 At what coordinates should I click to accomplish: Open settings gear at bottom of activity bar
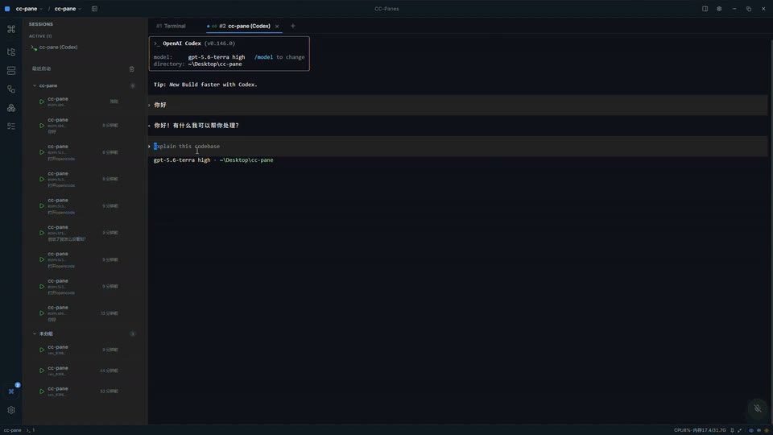click(10, 410)
